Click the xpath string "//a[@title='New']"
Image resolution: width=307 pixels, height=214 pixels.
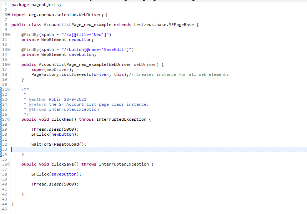coord(85,35)
